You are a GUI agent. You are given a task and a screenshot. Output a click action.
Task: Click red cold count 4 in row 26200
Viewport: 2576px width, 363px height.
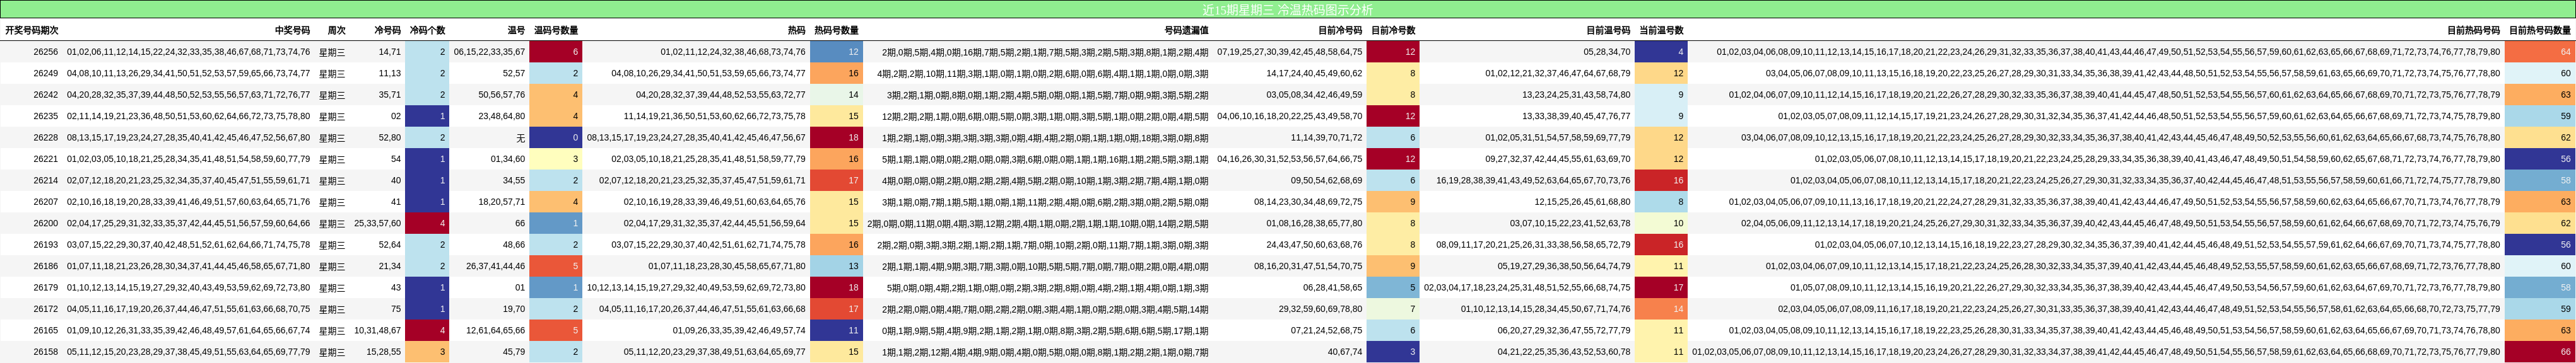(428, 223)
